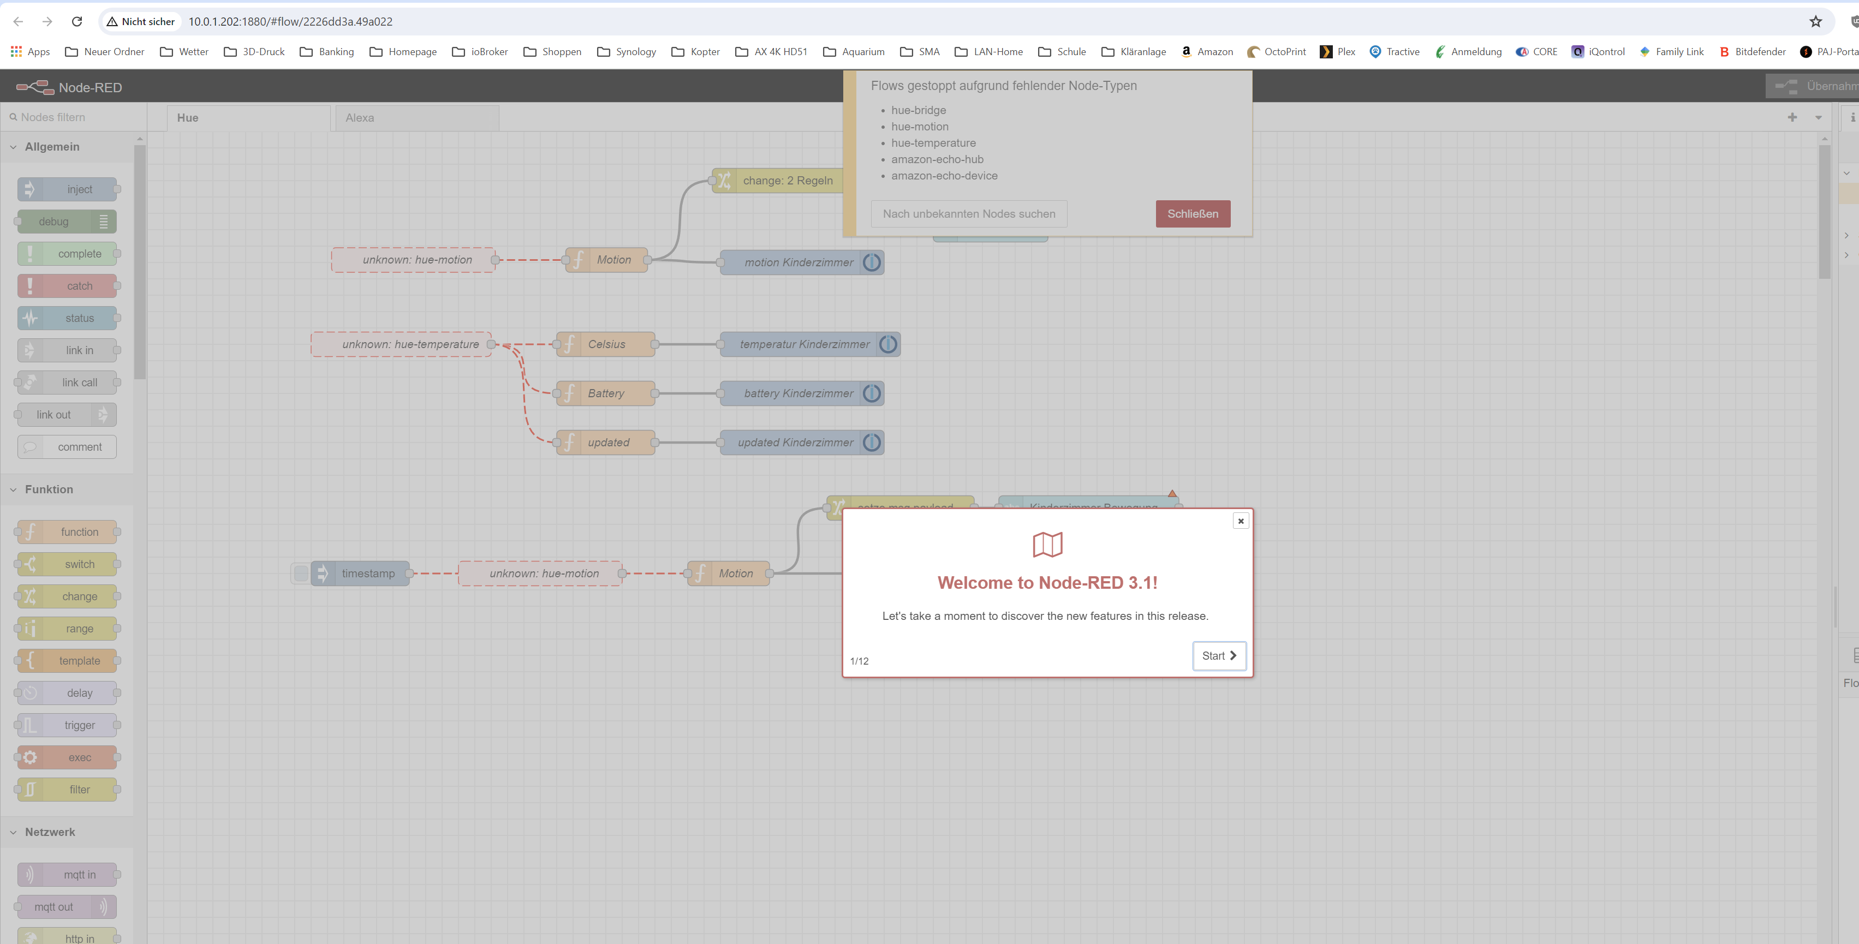Image resolution: width=1859 pixels, height=944 pixels.
Task: Open the 3D-Druck bookmark folder
Action: [x=254, y=52]
